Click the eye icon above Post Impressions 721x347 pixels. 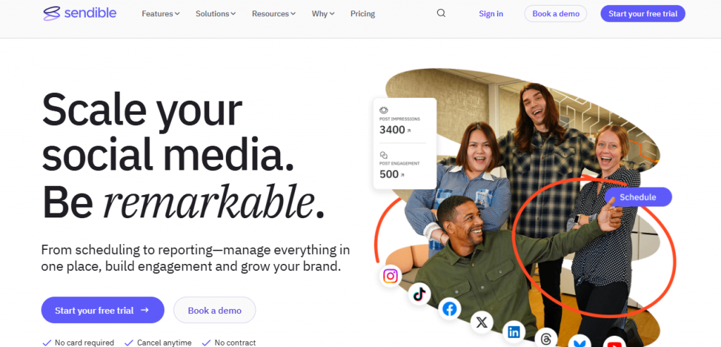[384, 111]
